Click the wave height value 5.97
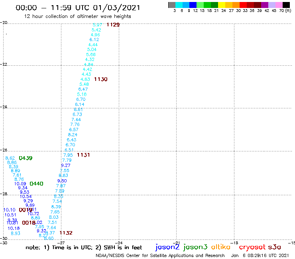295x259 pixels. (x=97, y=25)
